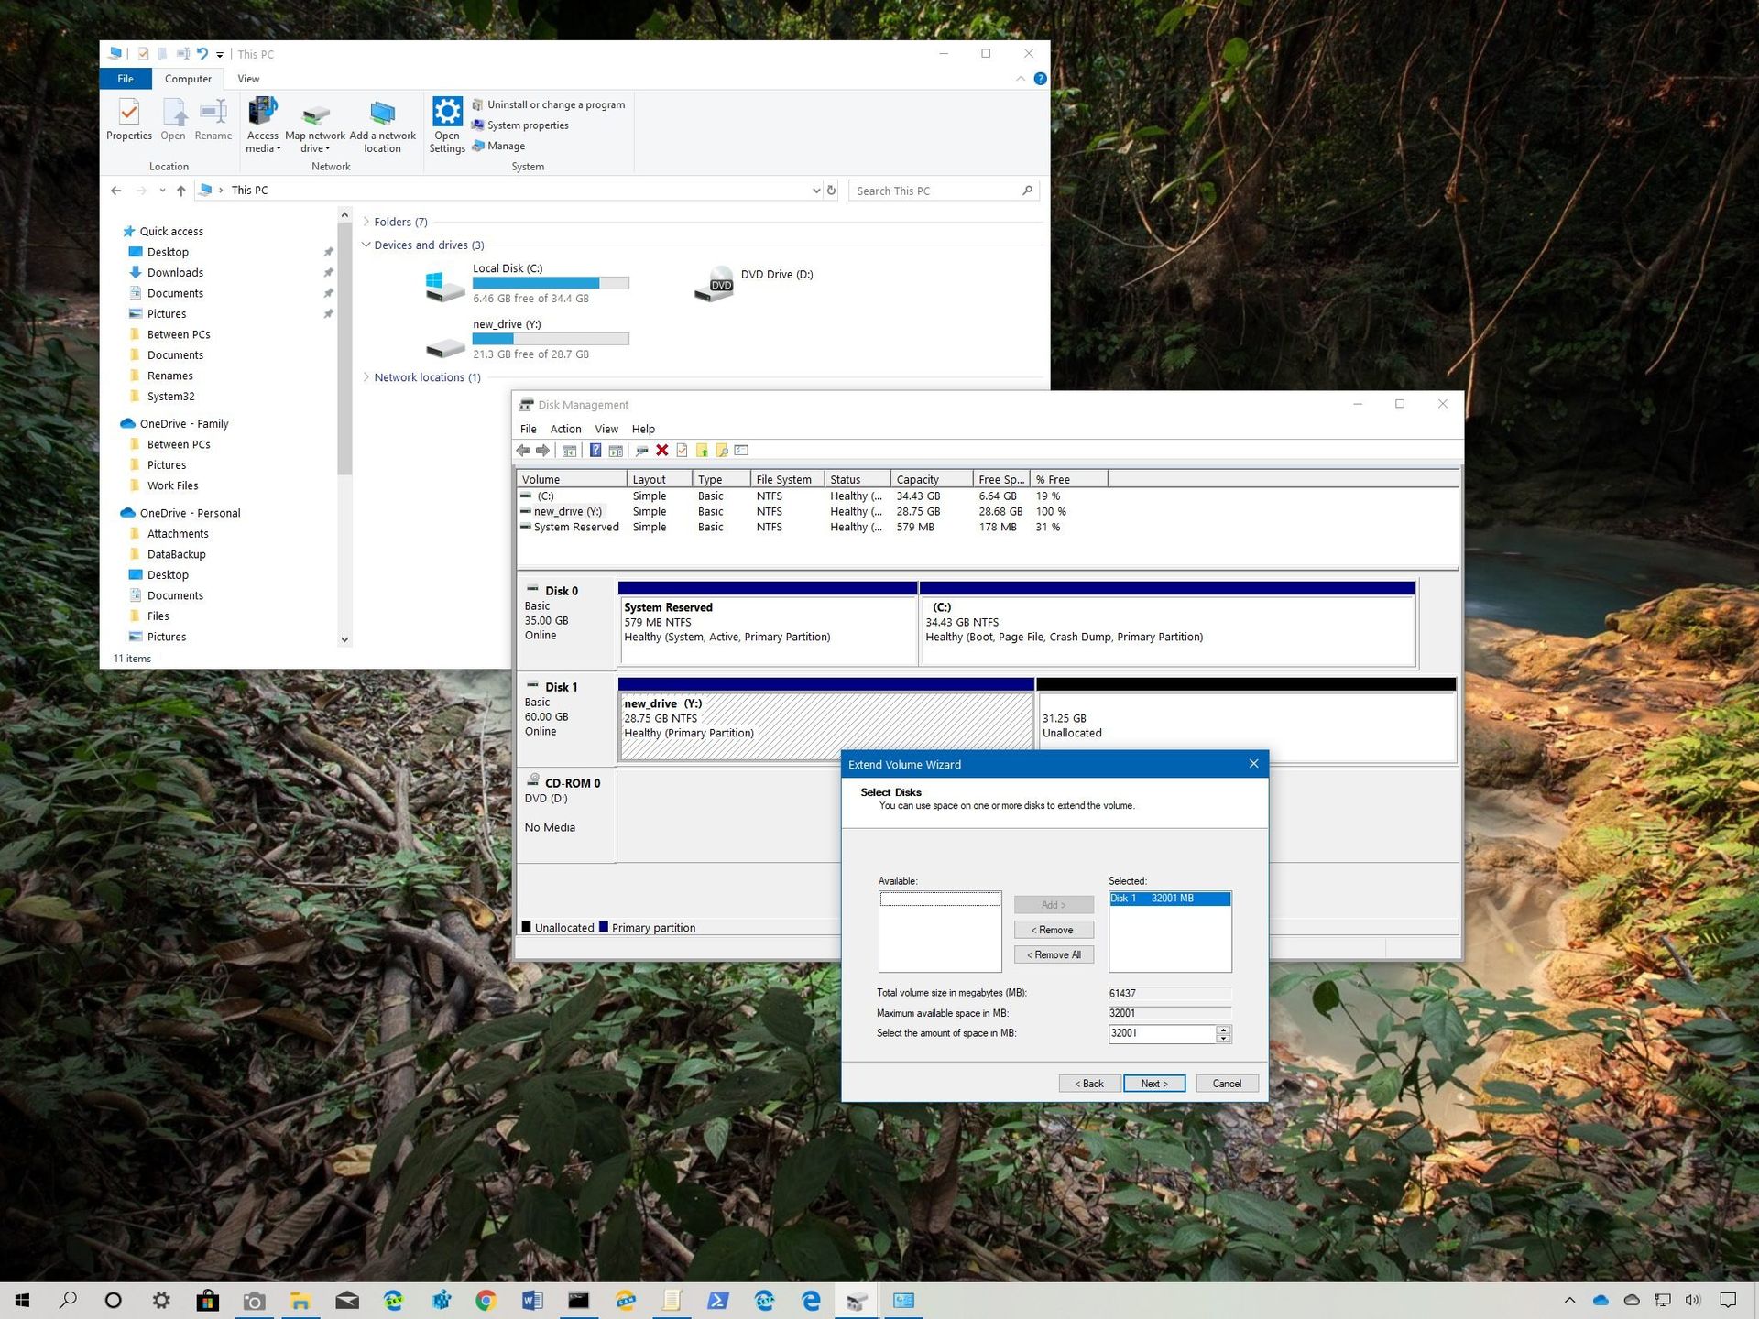Click Next in the Extend Volume Wizard
Image resolution: width=1759 pixels, height=1319 pixels.
1153,1083
